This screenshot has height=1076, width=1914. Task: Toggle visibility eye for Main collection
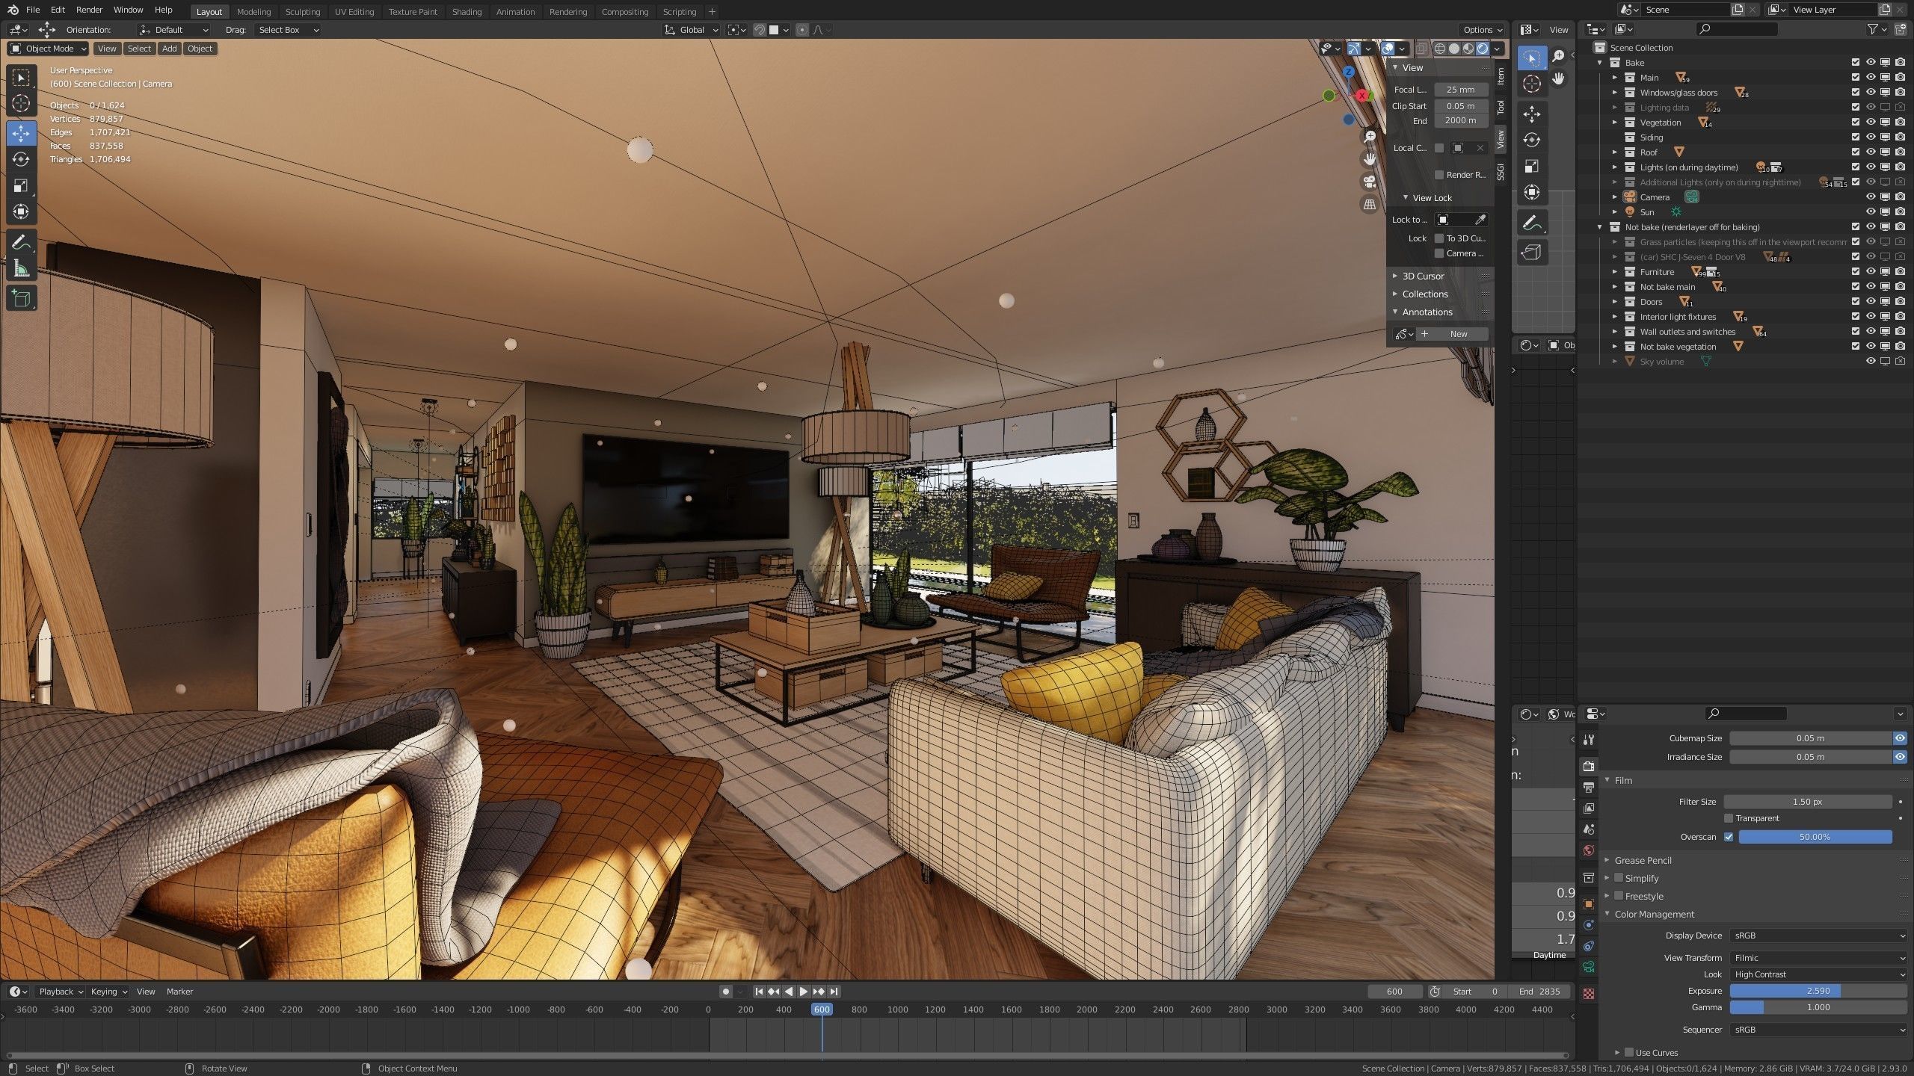[x=1870, y=78]
